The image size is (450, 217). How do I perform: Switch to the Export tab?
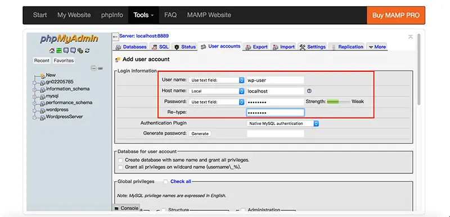point(256,47)
